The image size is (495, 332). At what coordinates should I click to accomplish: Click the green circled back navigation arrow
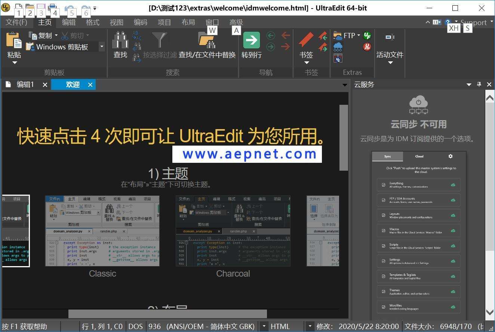(x=271, y=36)
